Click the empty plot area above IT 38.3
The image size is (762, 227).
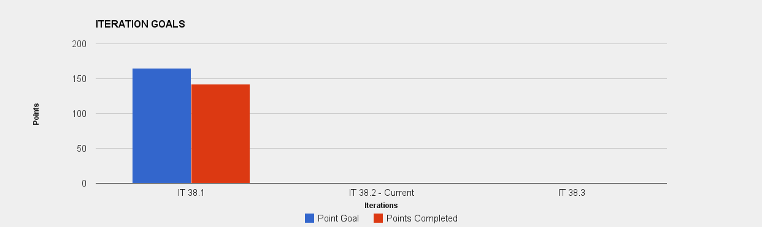coord(571,114)
